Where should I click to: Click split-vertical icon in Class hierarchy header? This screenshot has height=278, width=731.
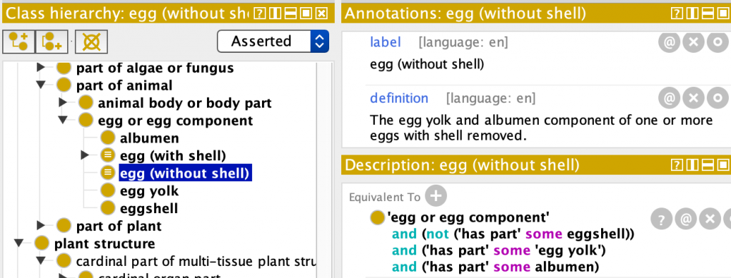(275, 14)
